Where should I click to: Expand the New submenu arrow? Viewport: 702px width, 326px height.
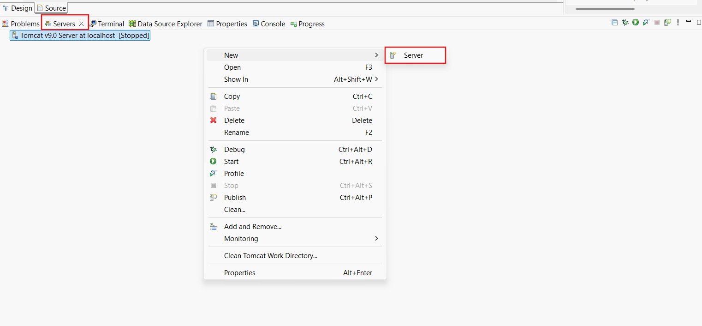376,55
